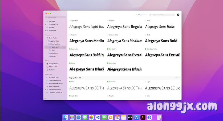Open Adobe Fonts cloud library
This screenshot has height=121, width=223.
[x=53, y=67]
